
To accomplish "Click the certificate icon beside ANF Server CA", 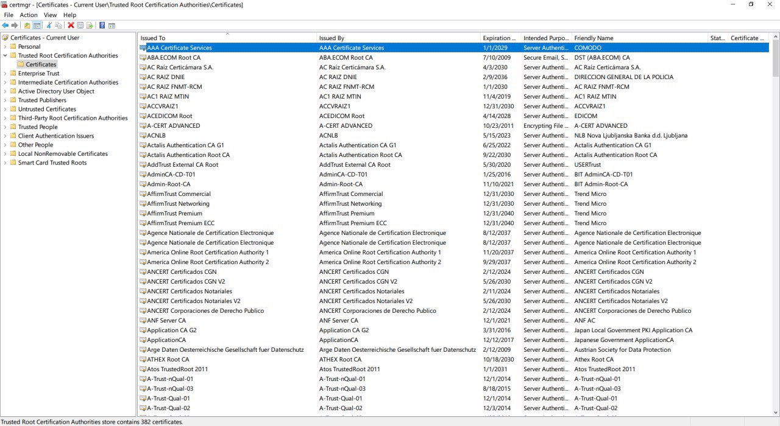I will [143, 320].
